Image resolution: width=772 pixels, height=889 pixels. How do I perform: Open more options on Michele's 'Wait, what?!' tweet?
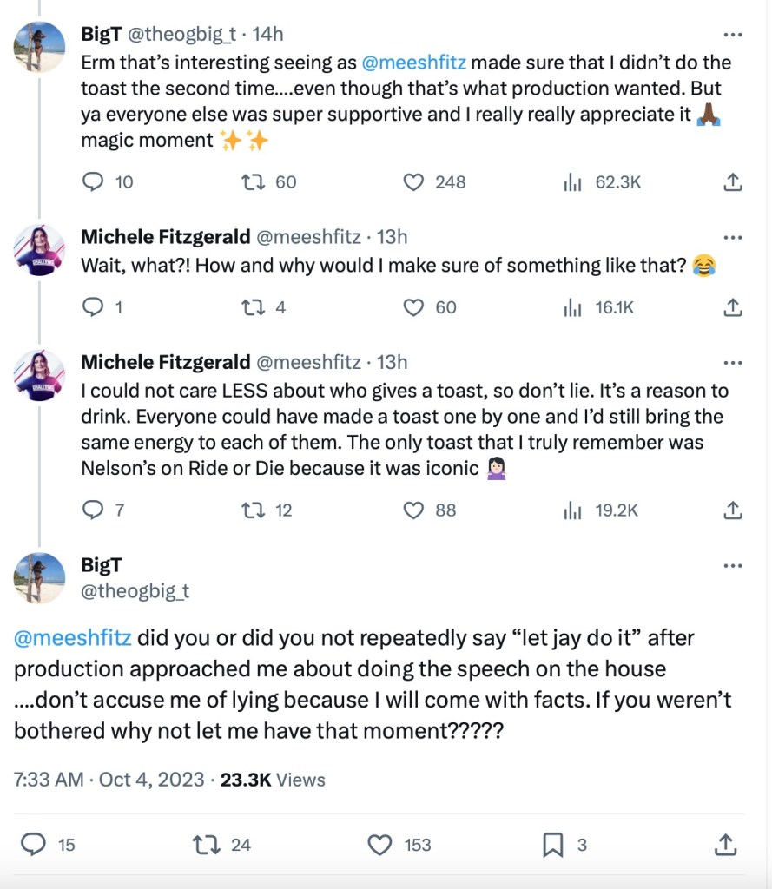[733, 238]
